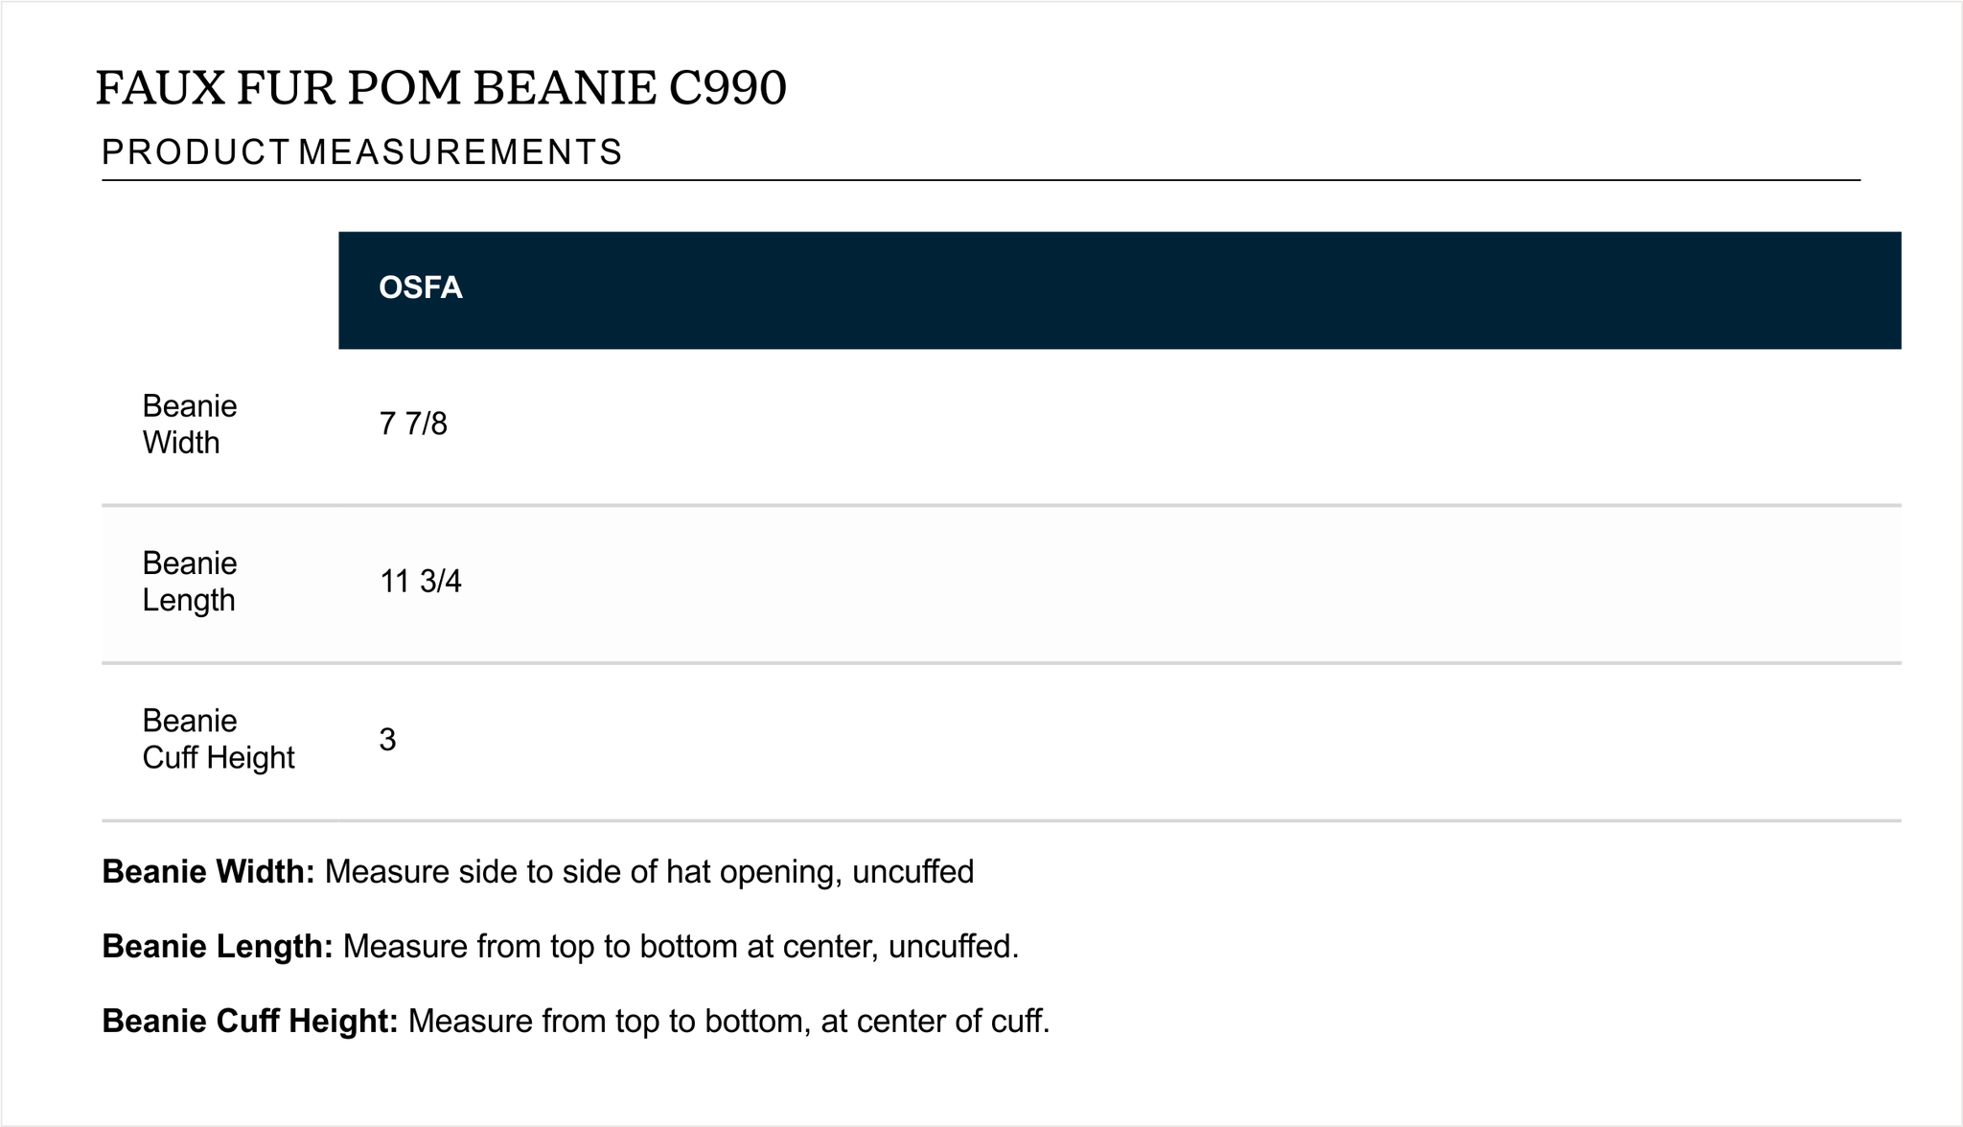The height and width of the screenshot is (1127, 1963).
Task: Select the Beanie Cuff Height row label
Action: point(219,739)
